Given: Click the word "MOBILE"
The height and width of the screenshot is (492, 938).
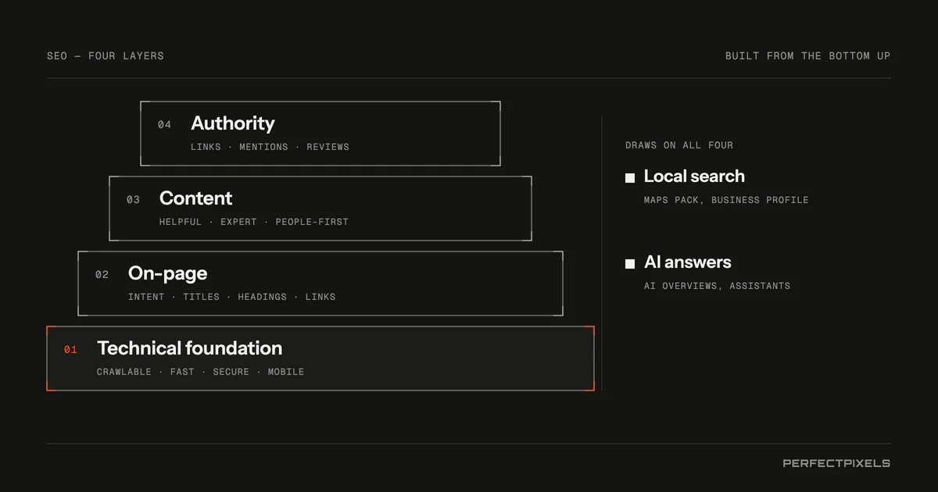Looking at the screenshot, I should pos(286,372).
